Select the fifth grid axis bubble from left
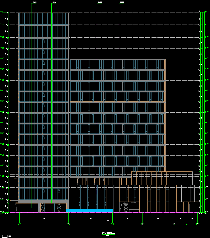The height and width of the screenshot is (238, 210). click(x=174, y=224)
